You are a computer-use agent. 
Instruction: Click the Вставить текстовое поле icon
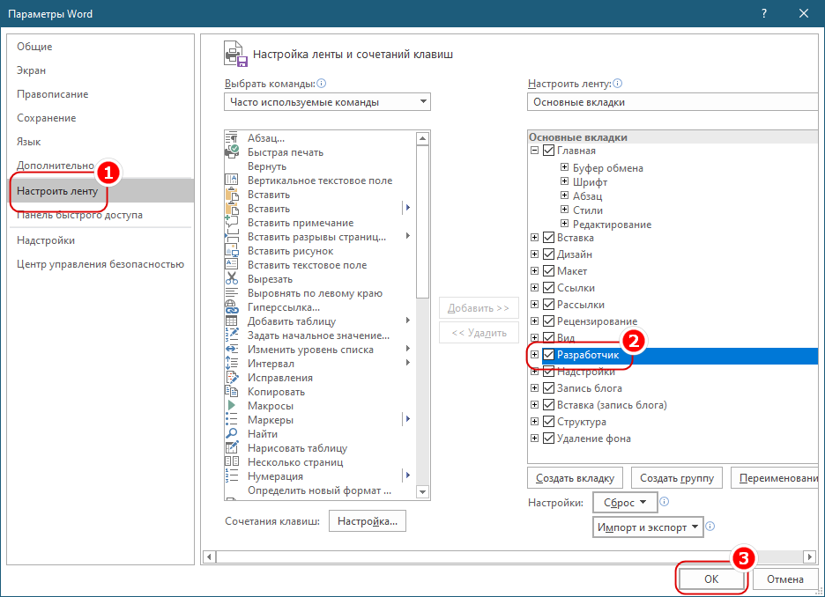pos(232,265)
